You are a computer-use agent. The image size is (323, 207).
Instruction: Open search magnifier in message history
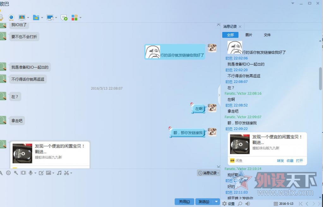[x=240, y=204]
